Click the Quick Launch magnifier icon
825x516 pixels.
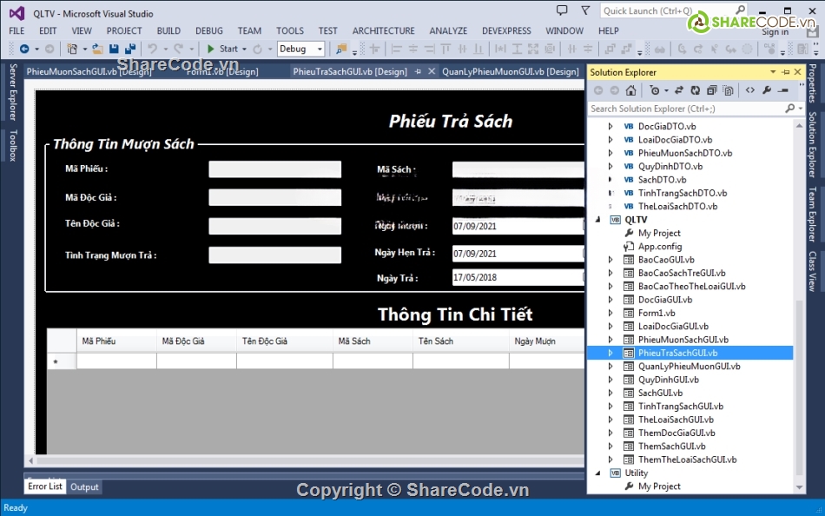click(x=740, y=10)
